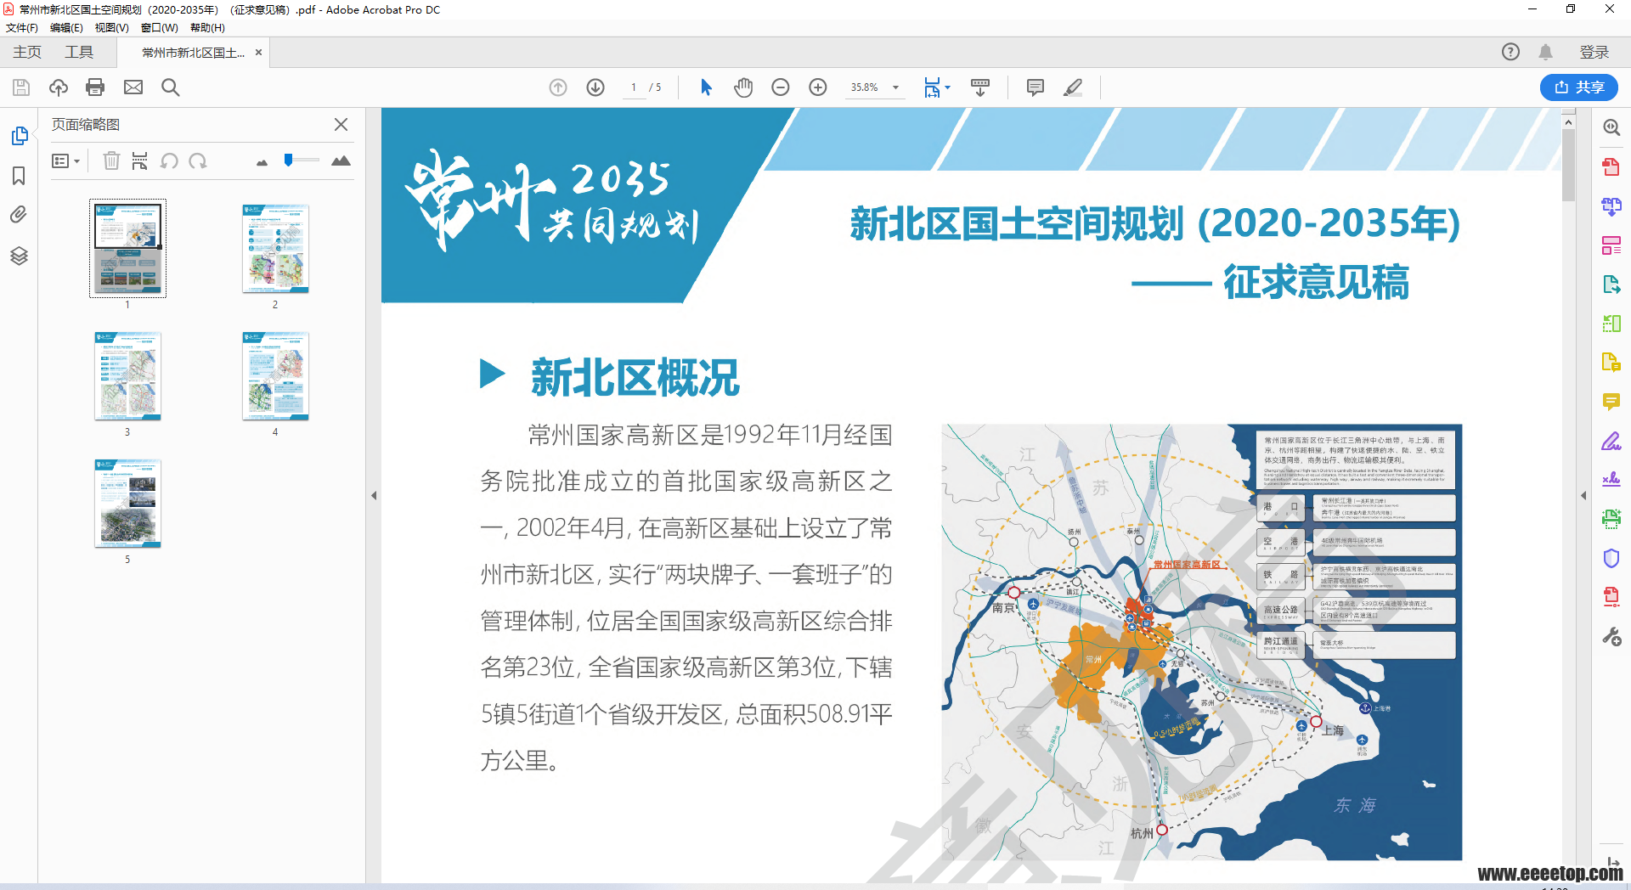The image size is (1631, 890).
Task: Enlarge thumbnail size large mountain icon
Action: (x=341, y=161)
